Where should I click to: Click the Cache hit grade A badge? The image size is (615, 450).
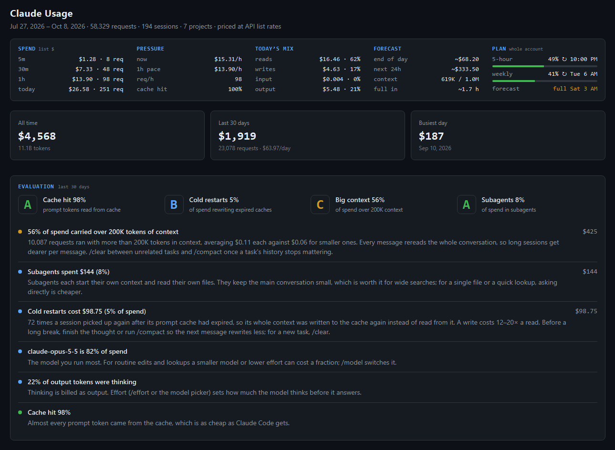pyautogui.click(x=28, y=205)
